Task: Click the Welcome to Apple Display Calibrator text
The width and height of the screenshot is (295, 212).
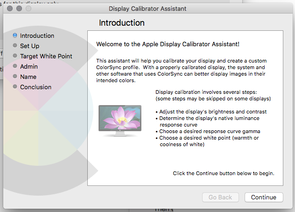Action: [168, 44]
